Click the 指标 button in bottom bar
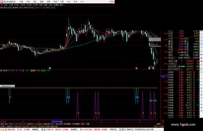This screenshot has width=203, height=131. [x=2, y=124]
